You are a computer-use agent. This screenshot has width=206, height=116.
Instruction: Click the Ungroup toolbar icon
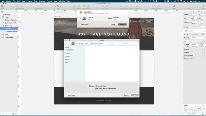coord(22,6)
